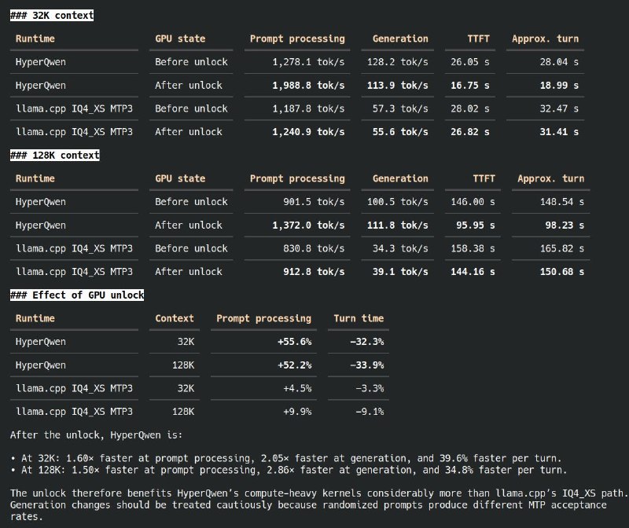Viewport: 629px width, 528px height.
Task: Select the "+52.2%" cell
Action: click(294, 365)
